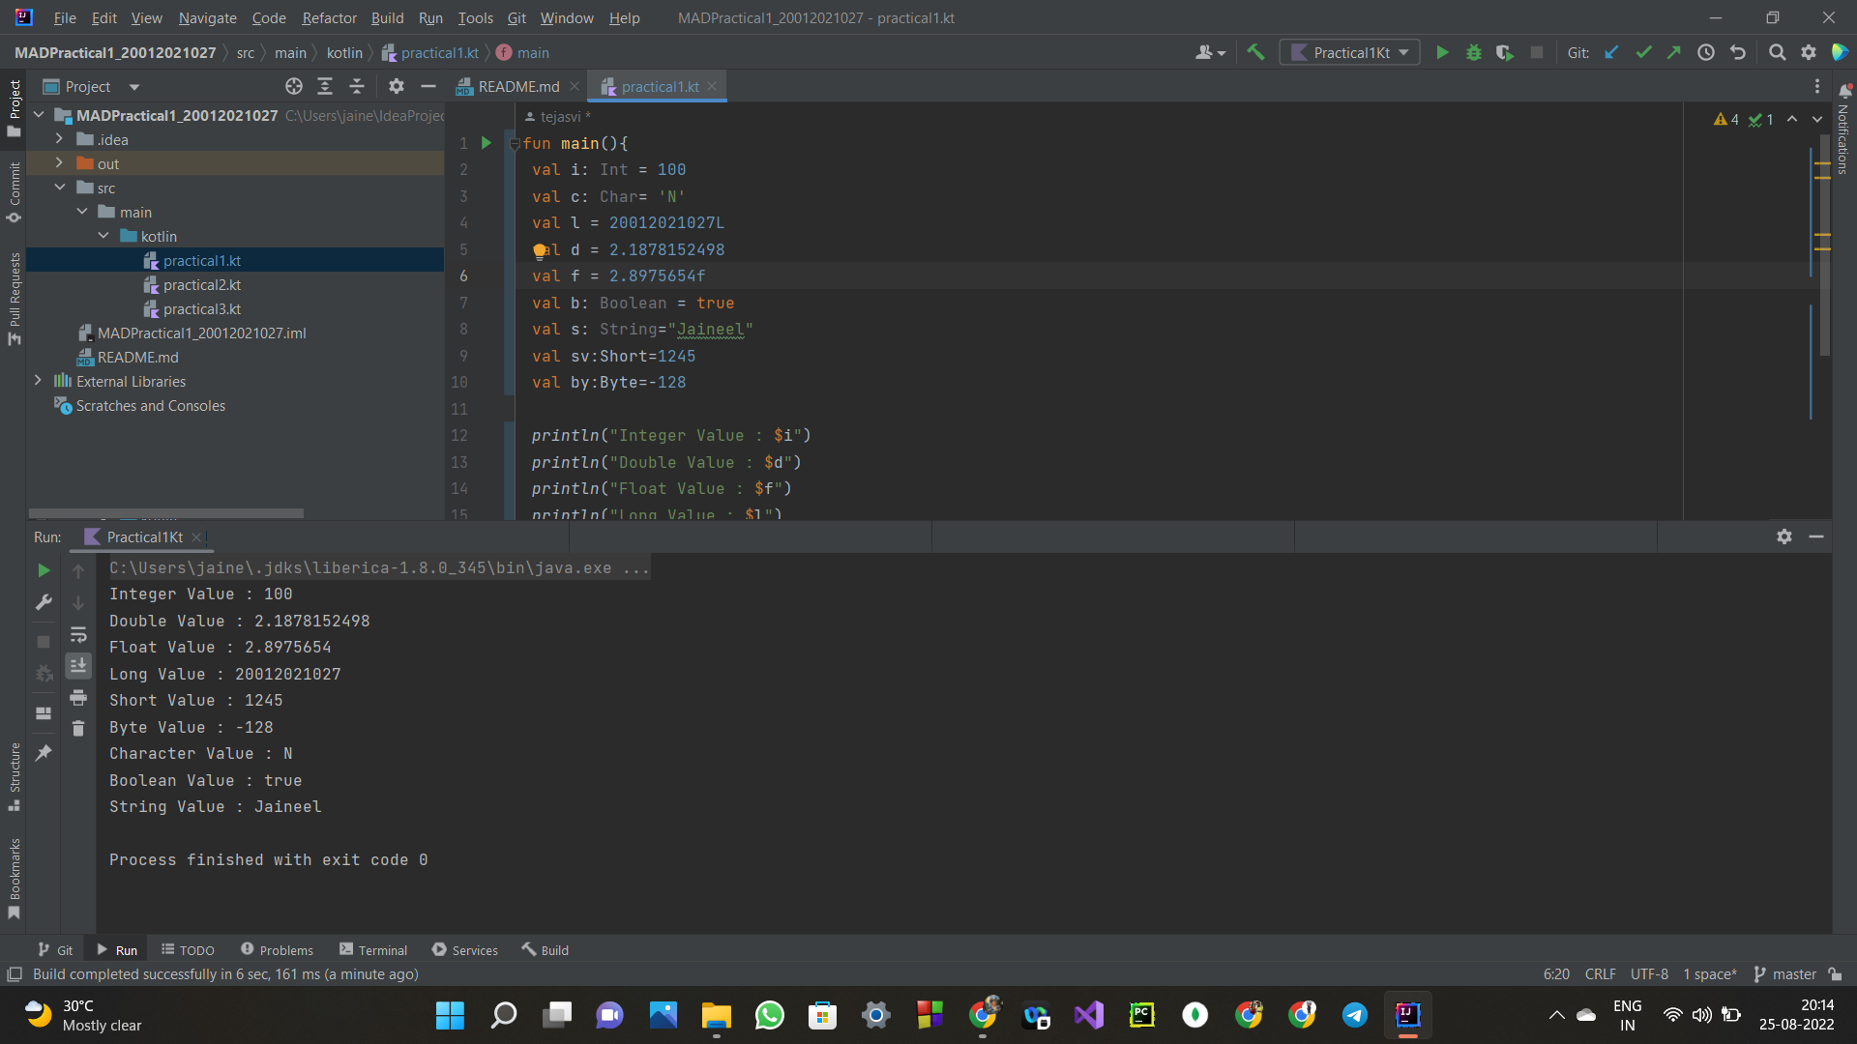Click the CRLF line separator widget
This screenshot has width=1857, height=1044.
1600,974
